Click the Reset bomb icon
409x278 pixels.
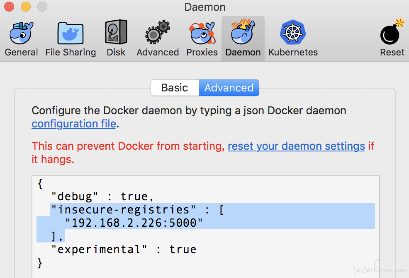click(x=392, y=32)
